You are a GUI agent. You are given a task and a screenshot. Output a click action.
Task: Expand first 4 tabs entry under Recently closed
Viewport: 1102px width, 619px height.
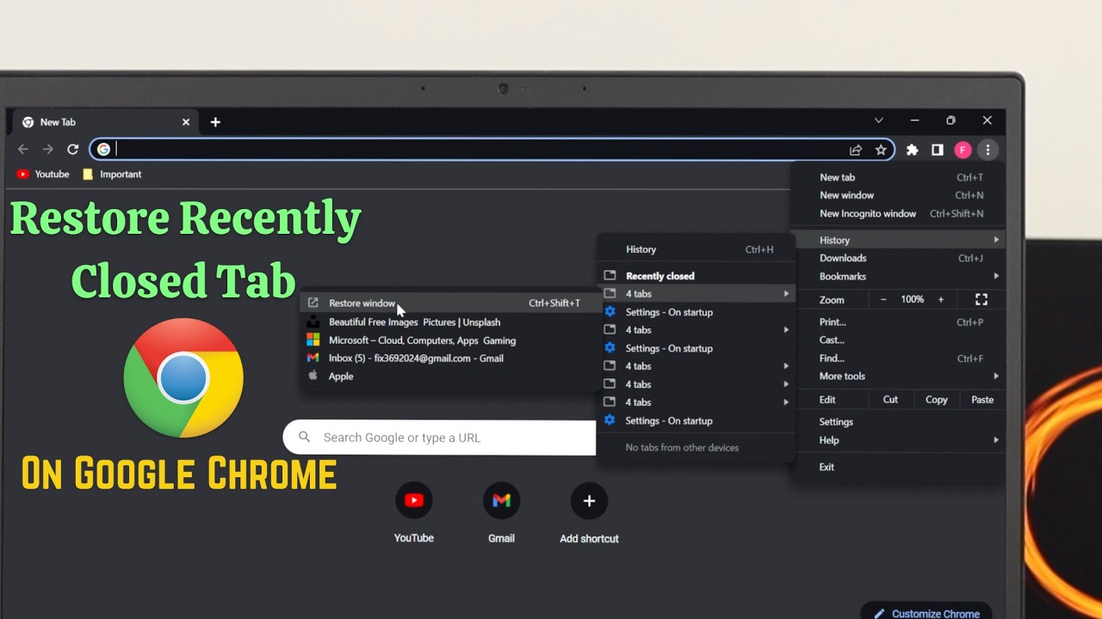pyautogui.click(x=696, y=294)
